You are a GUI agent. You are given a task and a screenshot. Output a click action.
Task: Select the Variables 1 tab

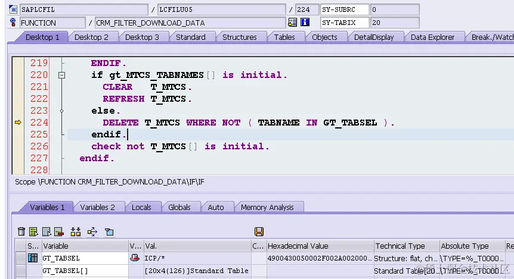[47, 208]
